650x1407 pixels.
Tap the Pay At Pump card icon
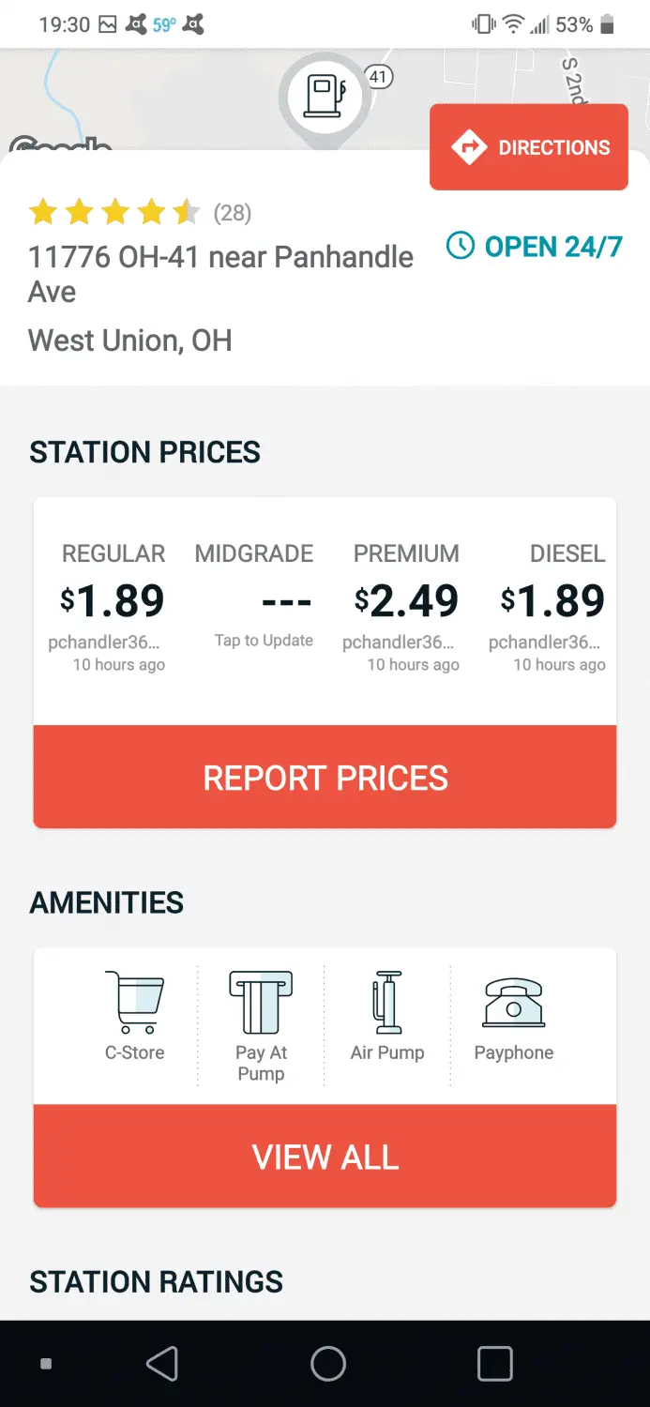(261, 1002)
